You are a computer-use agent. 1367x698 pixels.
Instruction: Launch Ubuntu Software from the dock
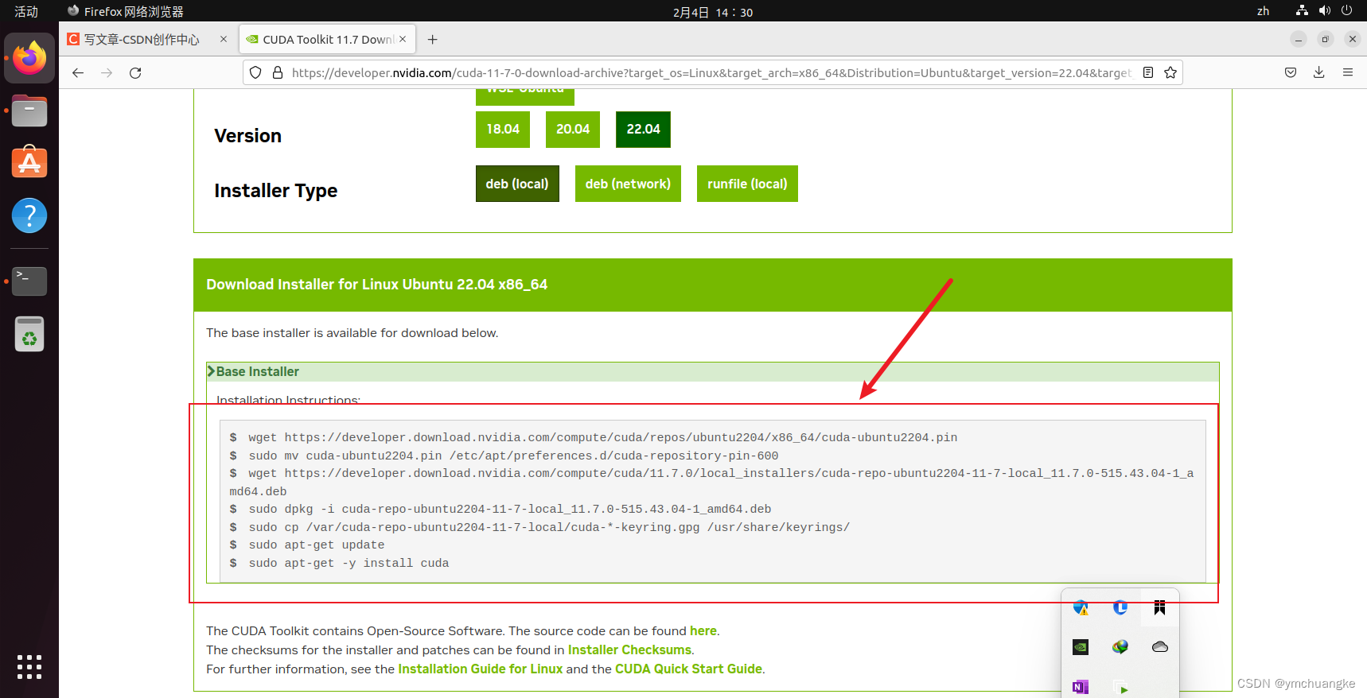tap(29, 162)
